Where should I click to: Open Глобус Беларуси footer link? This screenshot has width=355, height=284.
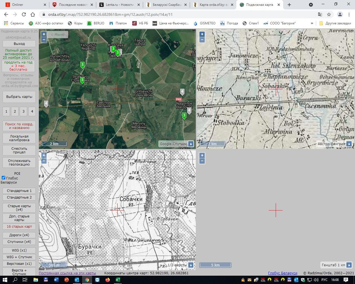283,273
